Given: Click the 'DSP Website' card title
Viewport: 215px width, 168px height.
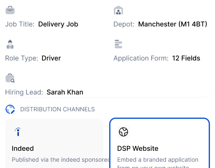Looking at the screenshot, I should tap(138, 149).
